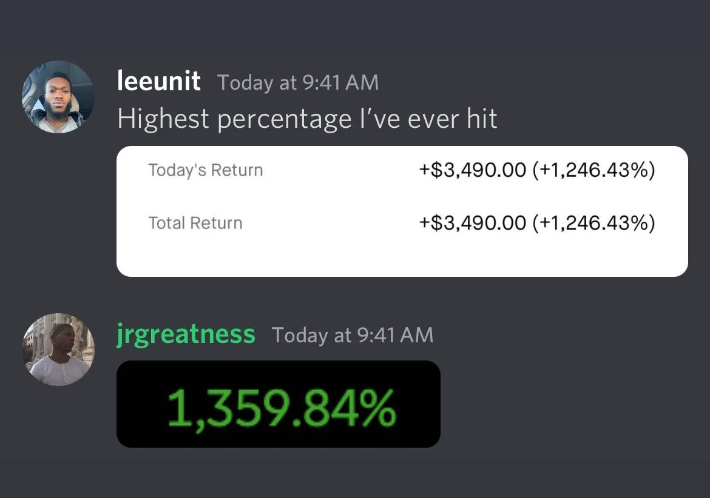
Task: Open leeunit's returns screenshot attachment
Action: click(402, 211)
